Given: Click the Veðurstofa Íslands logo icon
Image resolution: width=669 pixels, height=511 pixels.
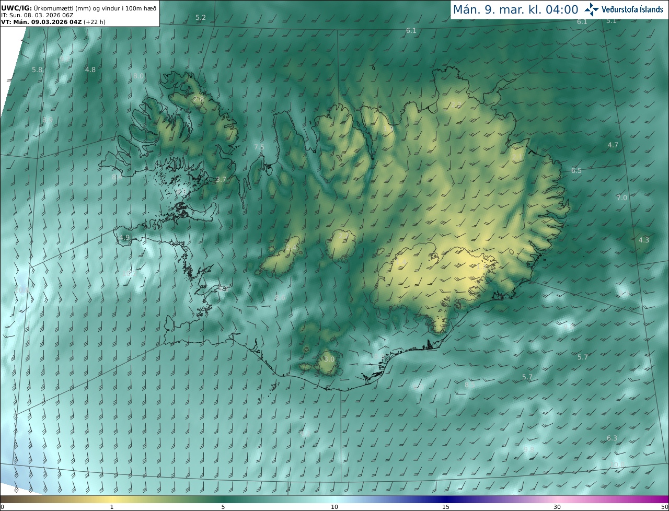Looking at the screenshot, I should pyautogui.click(x=592, y=9).
